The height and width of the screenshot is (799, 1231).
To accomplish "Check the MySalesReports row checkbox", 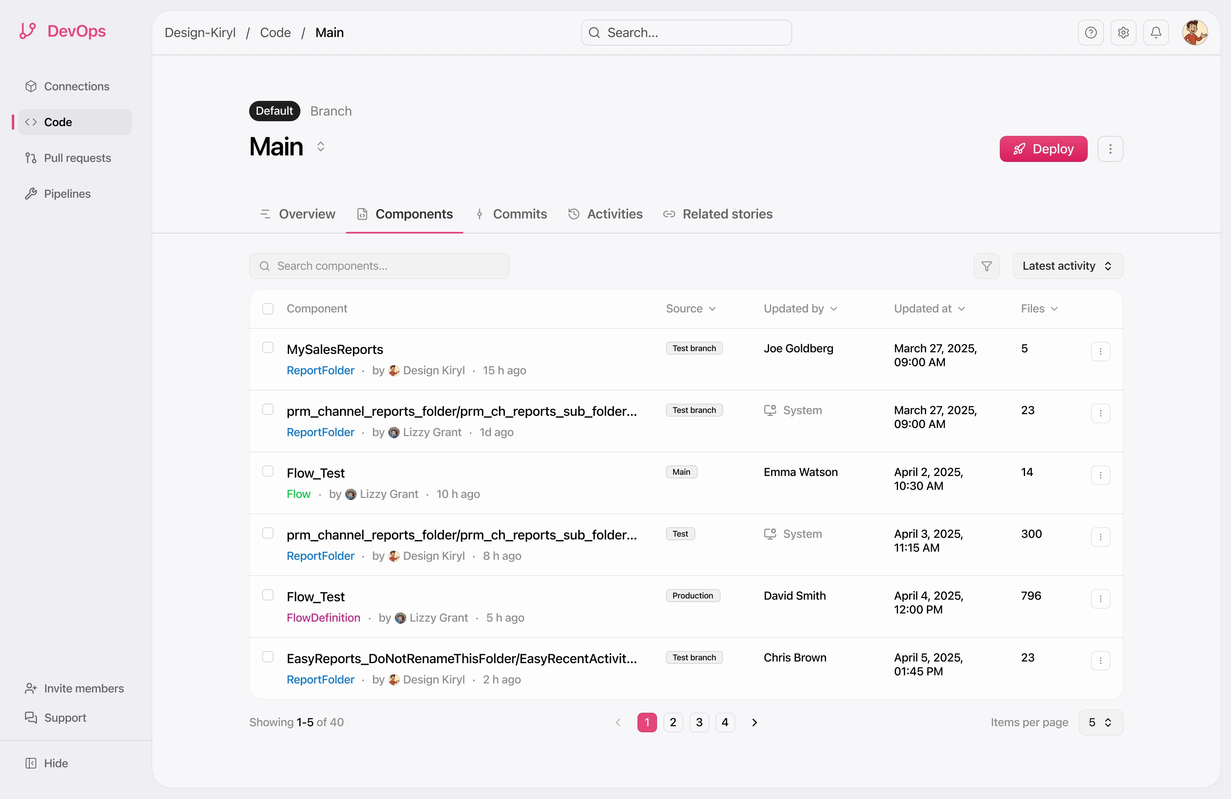I will [267, 347].
